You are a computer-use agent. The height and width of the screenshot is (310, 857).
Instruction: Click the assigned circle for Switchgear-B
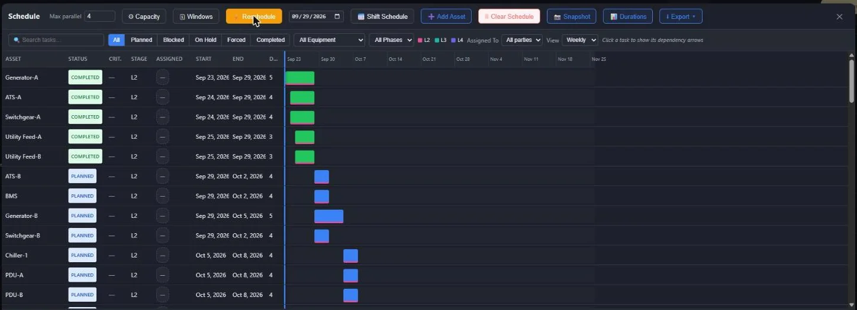point(163,236)
